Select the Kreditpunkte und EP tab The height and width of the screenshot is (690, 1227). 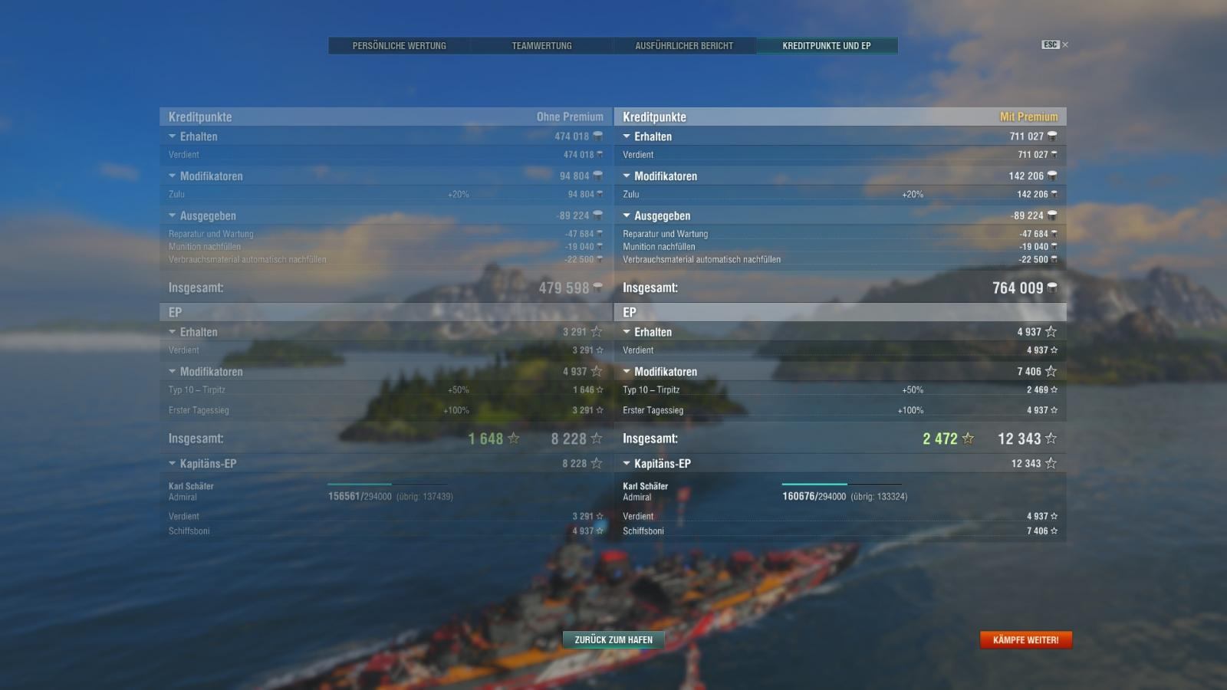coord(827,46)
